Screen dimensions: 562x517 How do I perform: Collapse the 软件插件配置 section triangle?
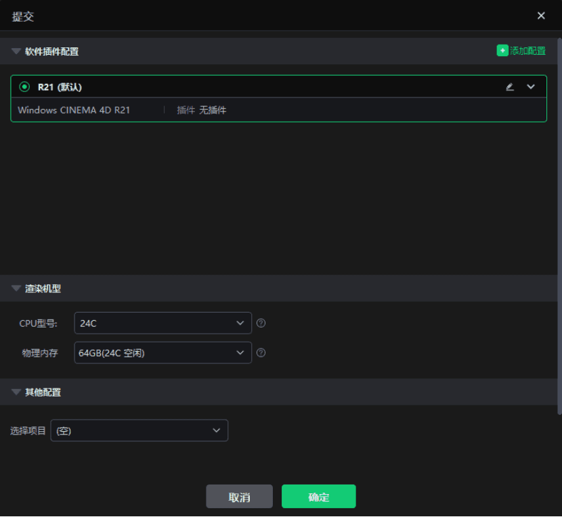click(x=16, y=51)
